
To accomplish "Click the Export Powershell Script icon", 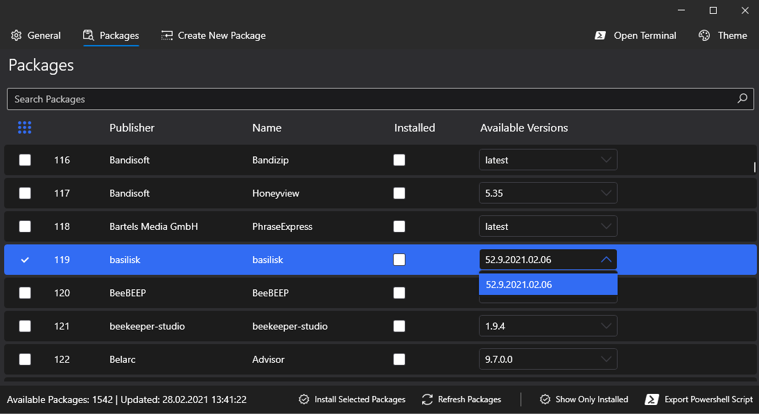I will tap(652, 399).
